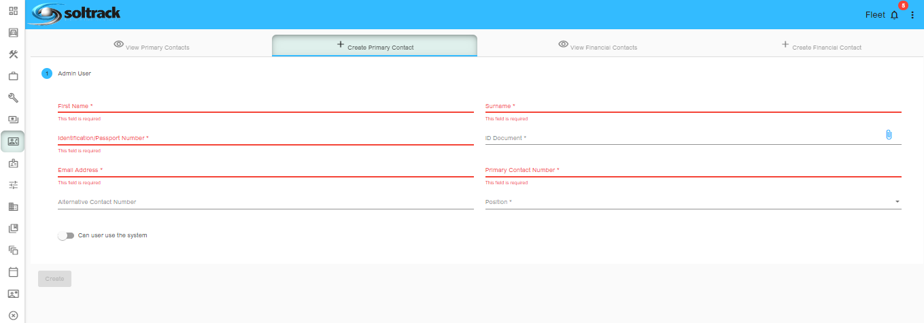Screen dimensions: 924x323
Task: Enable the 'Can user use the system' toggle
Action: point(66,235)
